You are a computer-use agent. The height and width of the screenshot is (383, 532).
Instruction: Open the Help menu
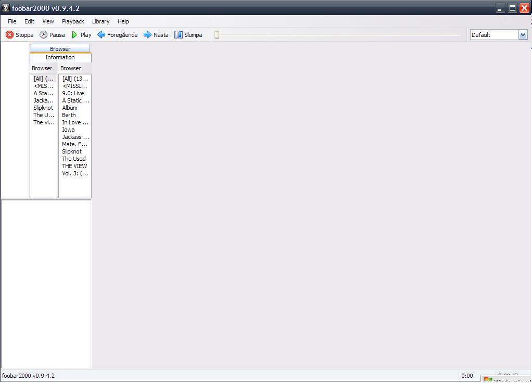(x=123, y=21)
